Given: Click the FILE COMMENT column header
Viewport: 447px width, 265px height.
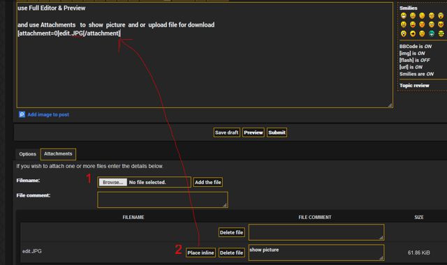Looking at the screenshot, I should pos(315,217).
